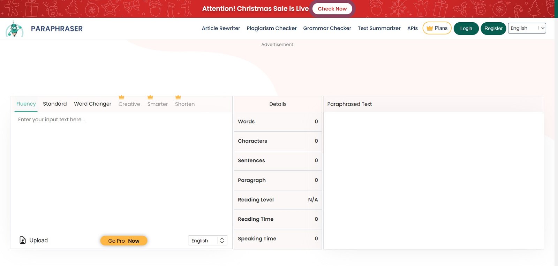
Task: Select the Creative premium mode tab
Action: (x=129, y=104)
